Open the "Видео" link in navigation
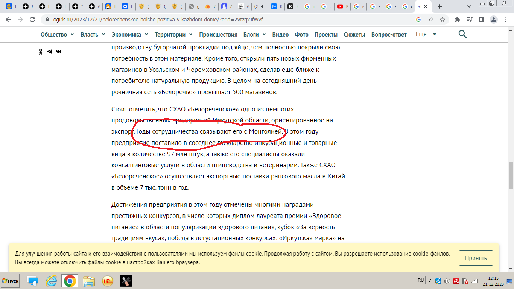This screenshot has width=514, height=289. (280, 35)
